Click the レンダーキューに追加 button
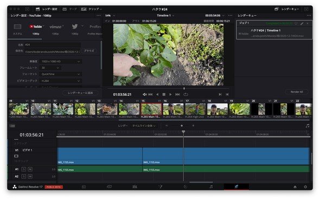The width and height of the screenshot is (320, 199). [80, 93]
